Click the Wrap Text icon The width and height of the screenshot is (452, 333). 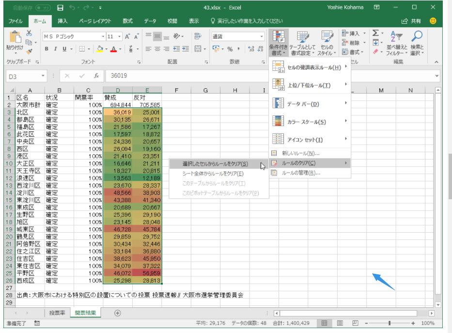pyautogui.click(x=198, y=36)
